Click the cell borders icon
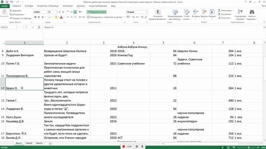 49,17
